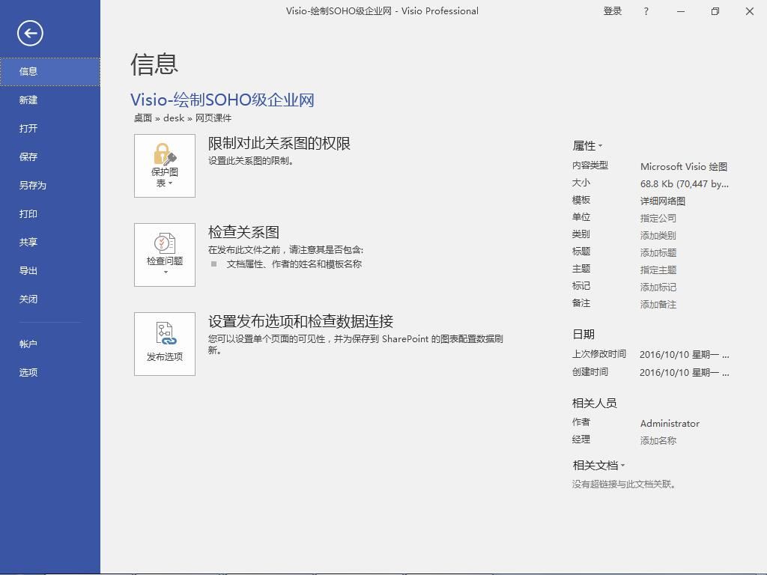The width and height of the screenshot is (767, 575).
Task: Expand the 属性 properties dropdown
Action: 587,146
